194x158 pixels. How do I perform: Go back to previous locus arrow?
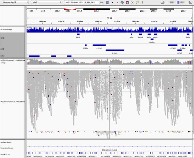coord(112,2)
